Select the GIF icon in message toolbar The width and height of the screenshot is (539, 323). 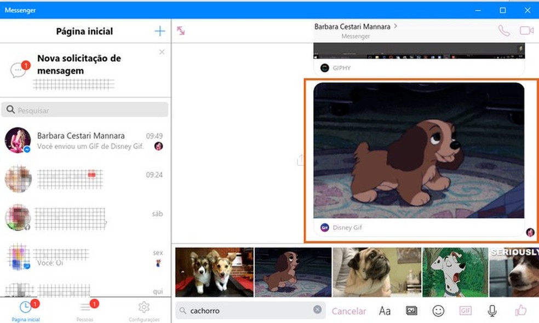pos(465,310)
